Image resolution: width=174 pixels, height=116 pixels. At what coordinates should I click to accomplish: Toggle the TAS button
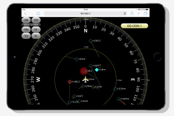point(36,20)
